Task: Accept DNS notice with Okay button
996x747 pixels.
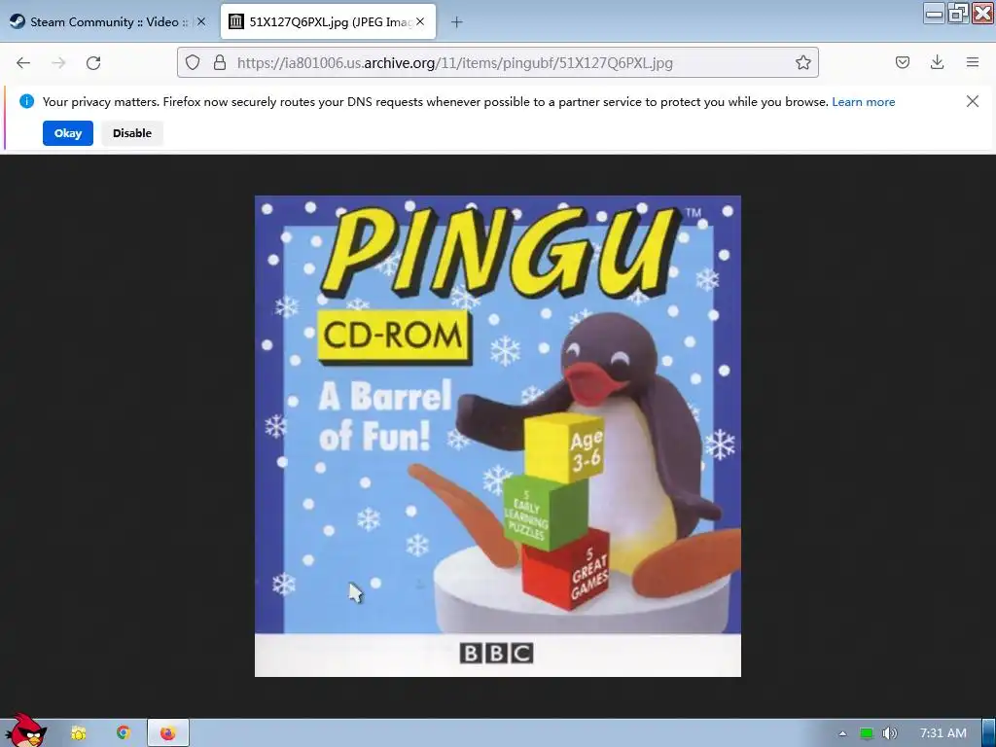Action: (68, 133)
